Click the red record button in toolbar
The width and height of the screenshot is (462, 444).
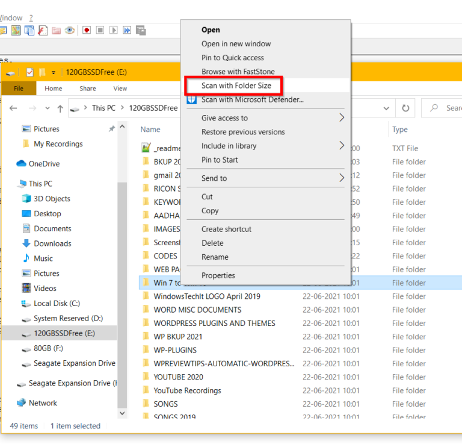point(87,30)
